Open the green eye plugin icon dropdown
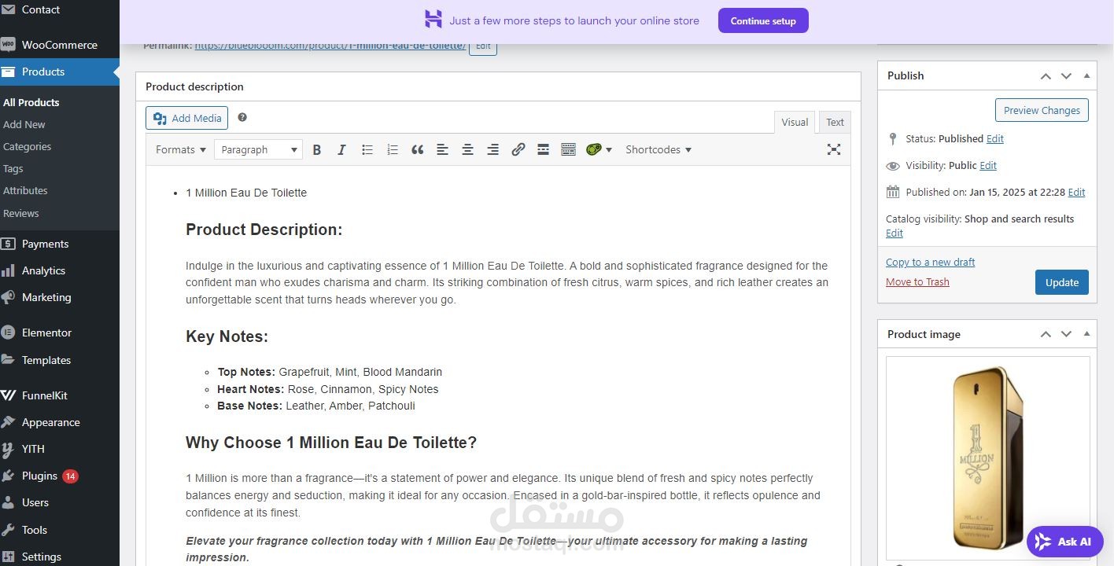The image size is (1114, 566). [x=599, y=149]
